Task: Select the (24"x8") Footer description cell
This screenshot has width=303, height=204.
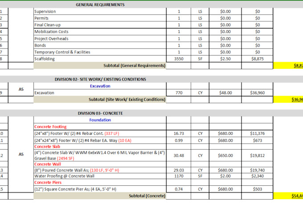Action: [x=100, y=133]
